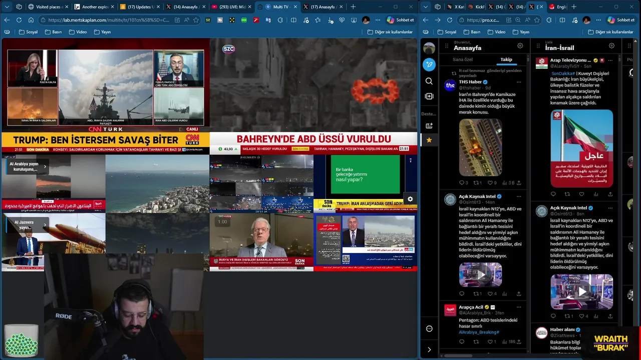Open new tab in the left browser
641x360 pixels.
click(x=353, y=6)
